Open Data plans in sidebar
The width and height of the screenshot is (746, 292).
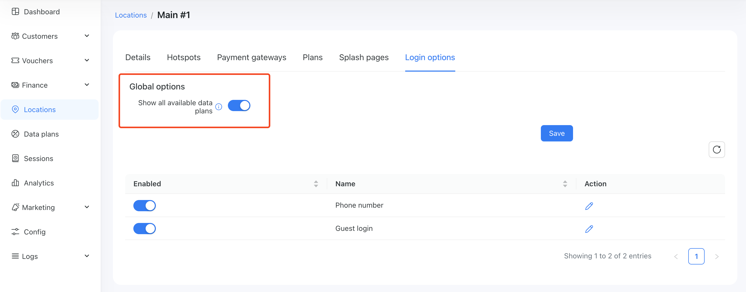pos(41,134)
